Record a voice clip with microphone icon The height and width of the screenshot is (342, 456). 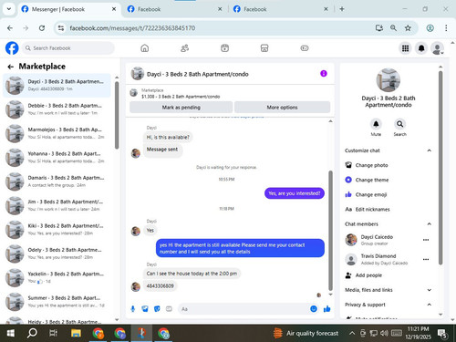click(133, 309)
